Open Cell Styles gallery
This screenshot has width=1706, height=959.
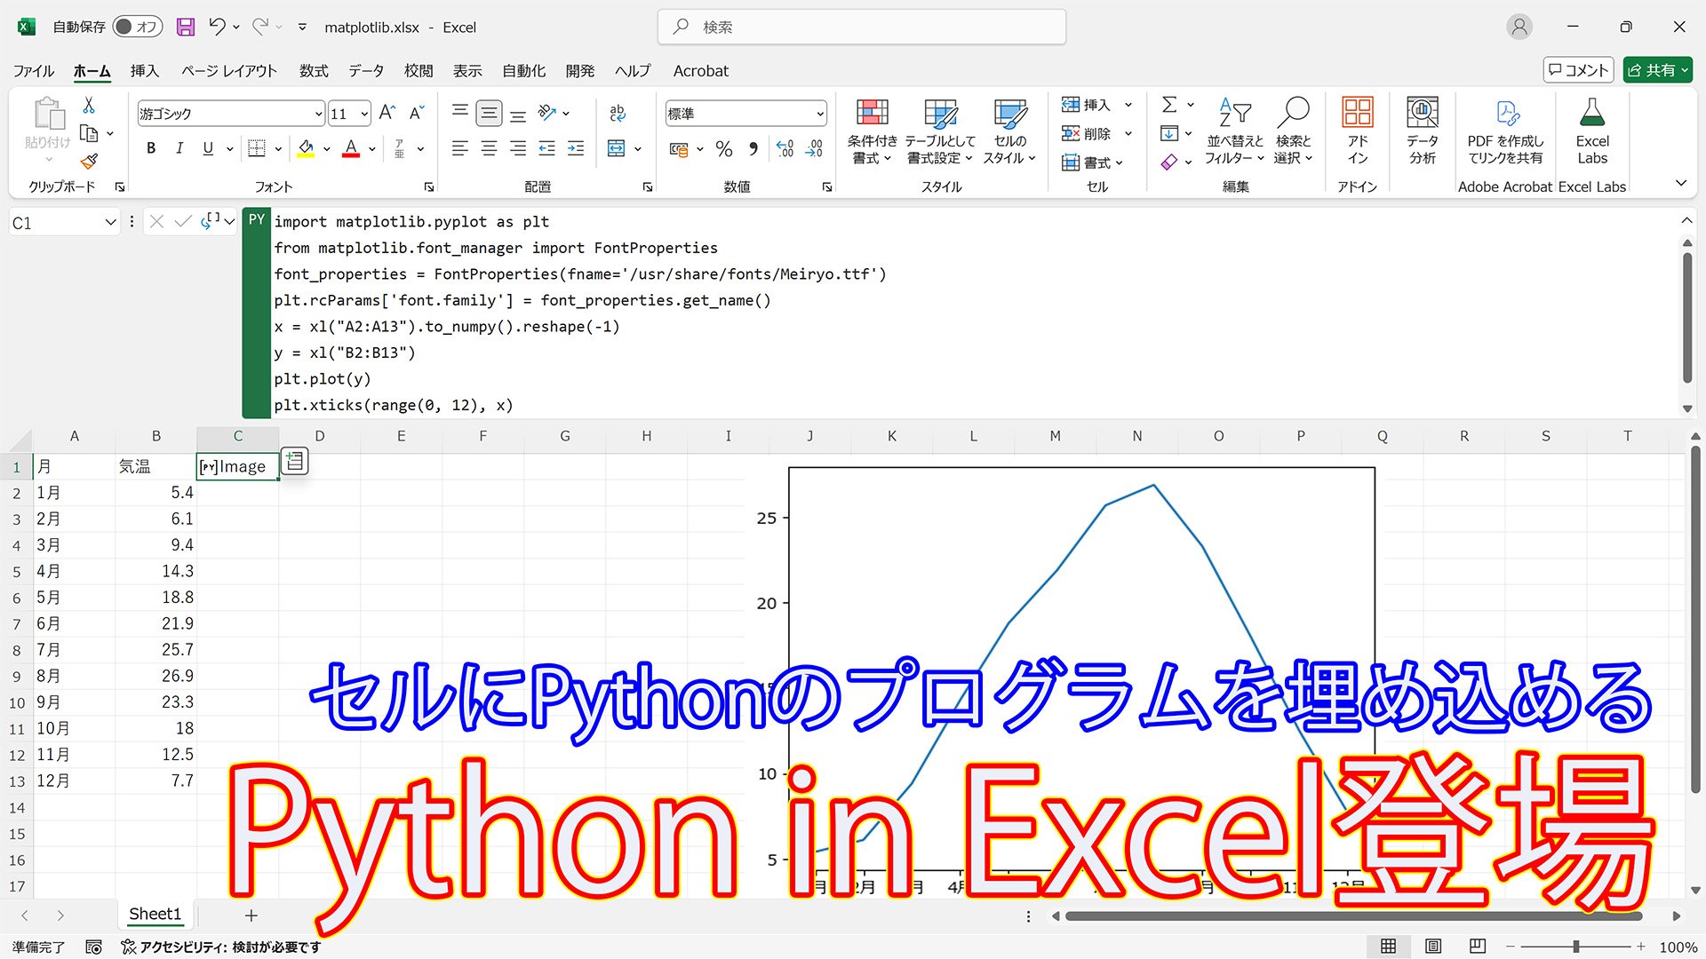click(x=1009, y=131)
